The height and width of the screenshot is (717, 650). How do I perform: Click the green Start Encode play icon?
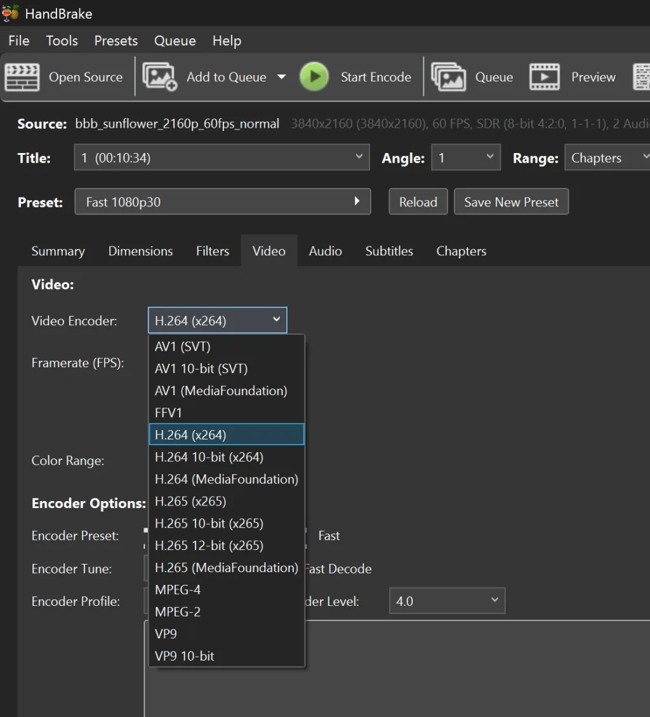[x=314, y=77]
